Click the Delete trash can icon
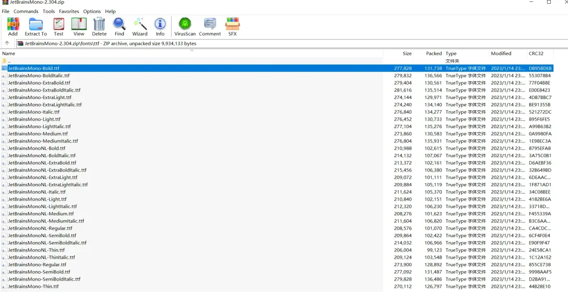Viewport: 568px width, 292px height. [x=99, y=27]
